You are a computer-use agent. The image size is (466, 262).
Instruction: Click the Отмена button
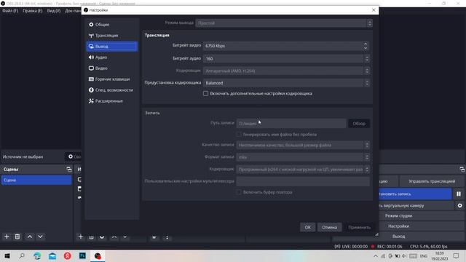(x=329, y=227)
